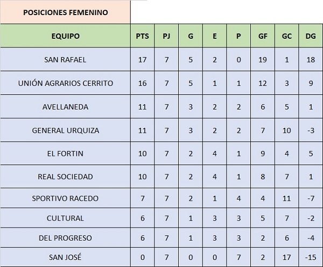Select the REAL SOCIEDAD team cell
This screenshot has width=323, height=267.
click(x=65, y=176)
